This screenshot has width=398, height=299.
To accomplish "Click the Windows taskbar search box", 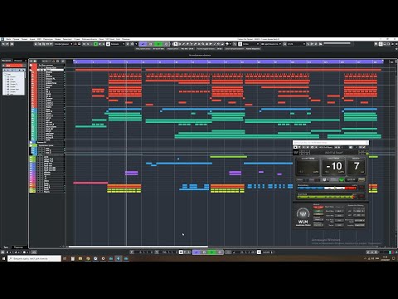I will (x=35, y=258).
